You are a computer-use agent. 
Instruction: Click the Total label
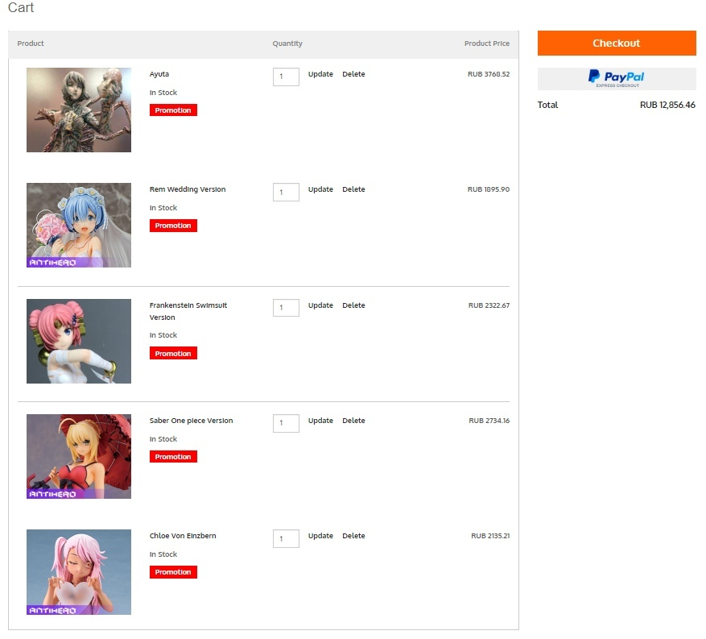pos(547,105)
